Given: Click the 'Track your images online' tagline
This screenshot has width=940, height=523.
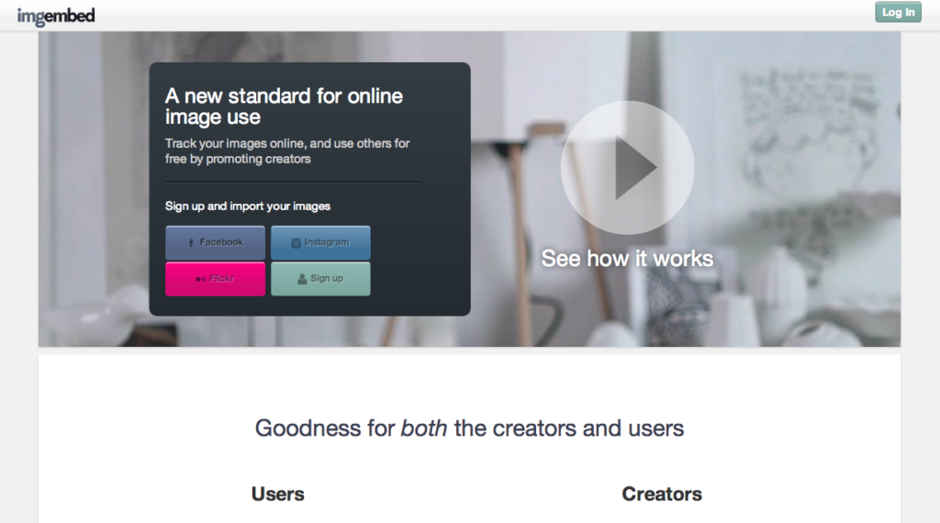Looking at the screenshot, I should 287,151.
